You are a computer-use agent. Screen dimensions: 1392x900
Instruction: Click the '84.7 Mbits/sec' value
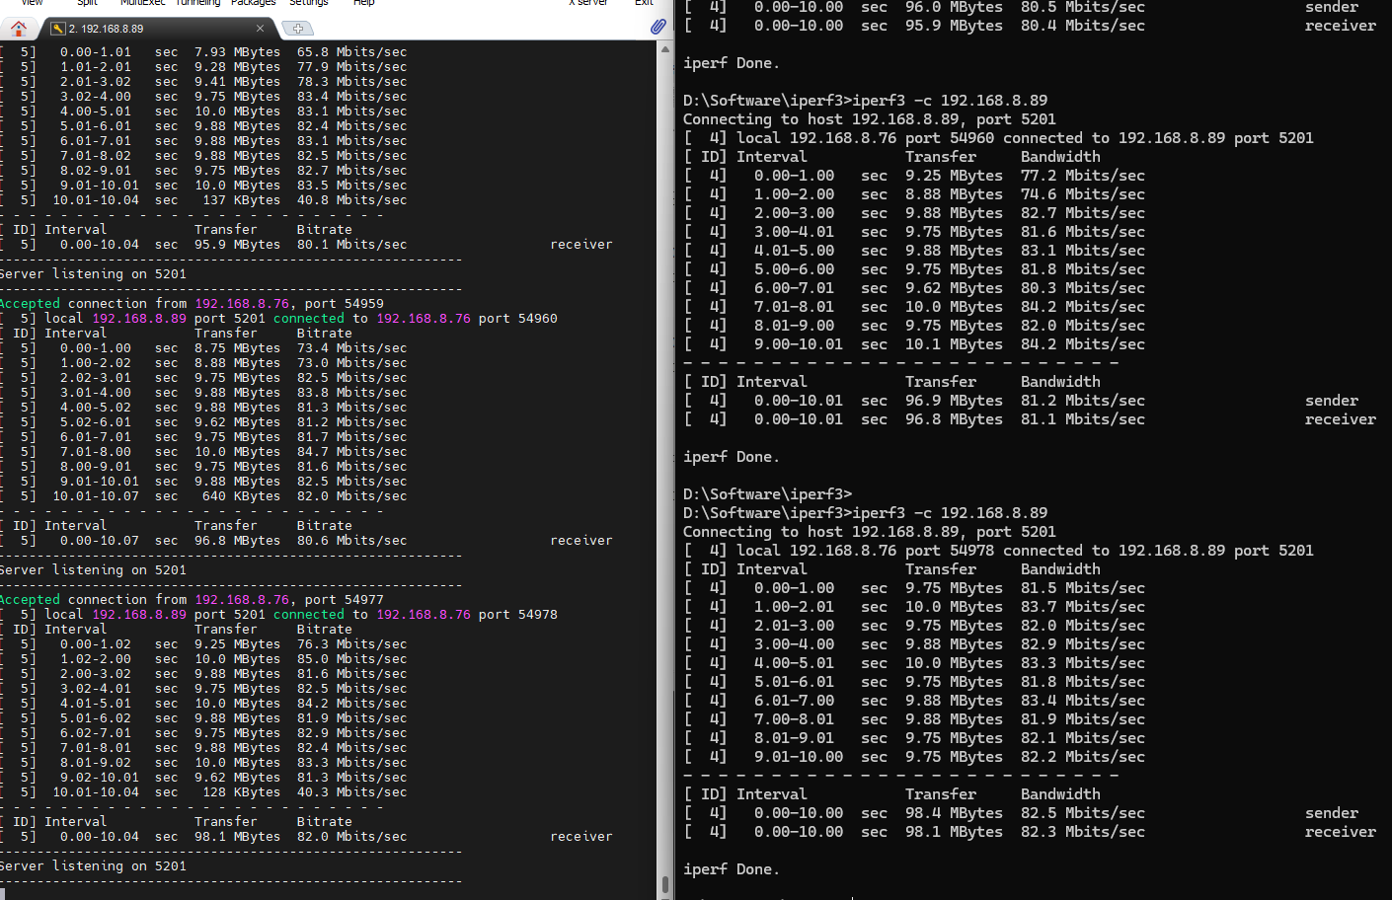point(351,451)
